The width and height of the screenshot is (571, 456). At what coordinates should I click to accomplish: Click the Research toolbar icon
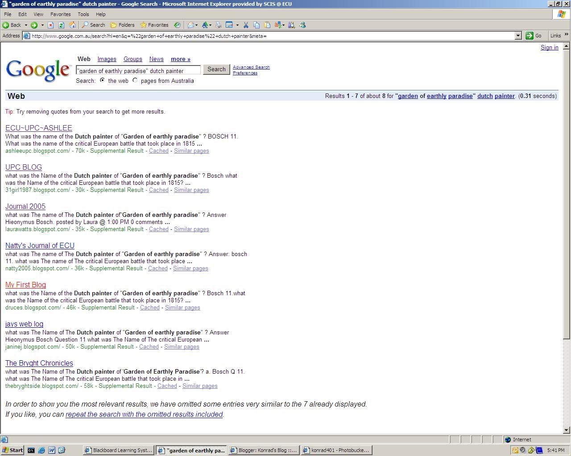pyautogui.click(x=291, y=25)
